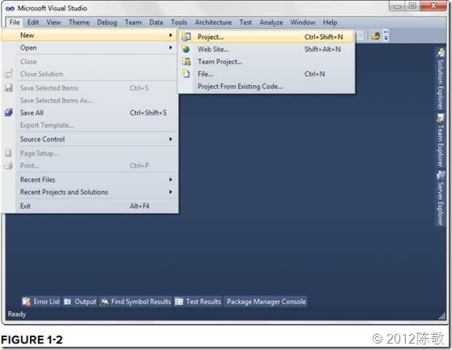Click the Error List icon
The width and height of the screenshot is (452, 350).
[26, 301]
